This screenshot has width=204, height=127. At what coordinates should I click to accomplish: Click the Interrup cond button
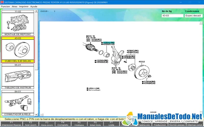point(195,125)
